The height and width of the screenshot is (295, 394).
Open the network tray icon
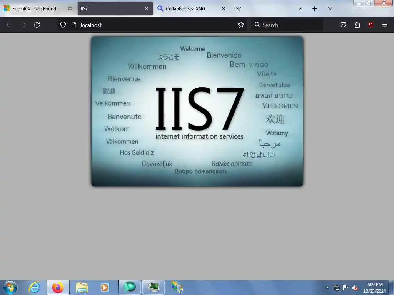tap(337, 288)
